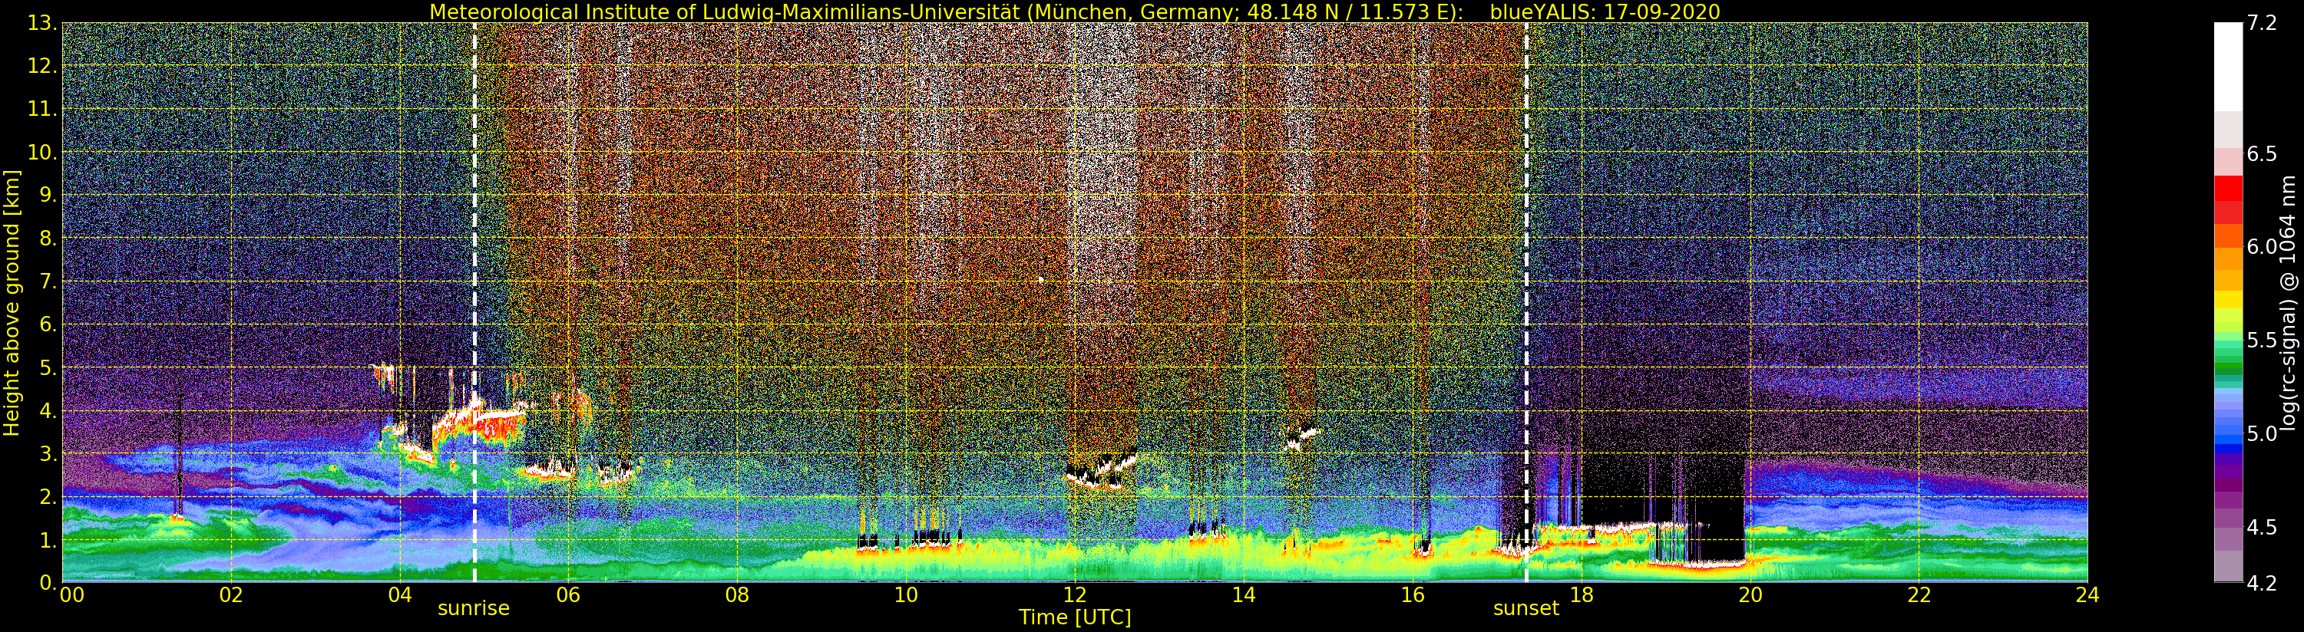The image size is (2304, 632).
Task: Click the "10" hour tick on the time axis
Action: 906,594
